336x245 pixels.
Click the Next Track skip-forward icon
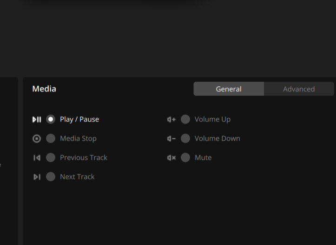coord(37,177)
